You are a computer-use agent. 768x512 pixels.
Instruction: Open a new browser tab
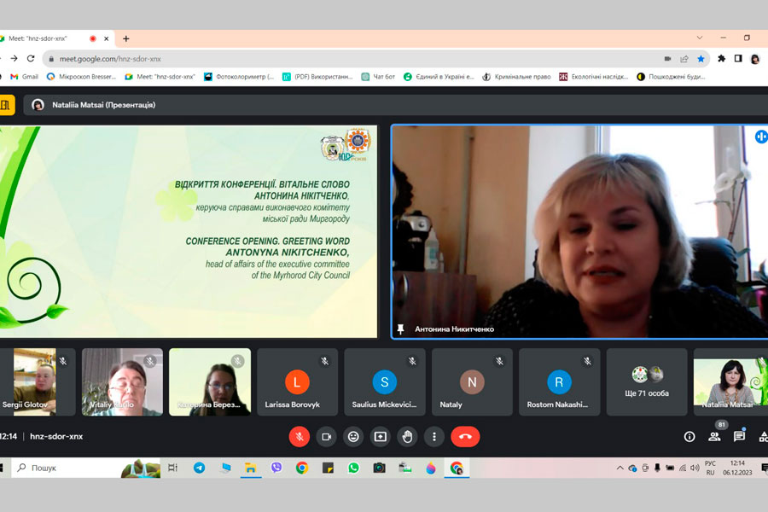coord(126,38)
